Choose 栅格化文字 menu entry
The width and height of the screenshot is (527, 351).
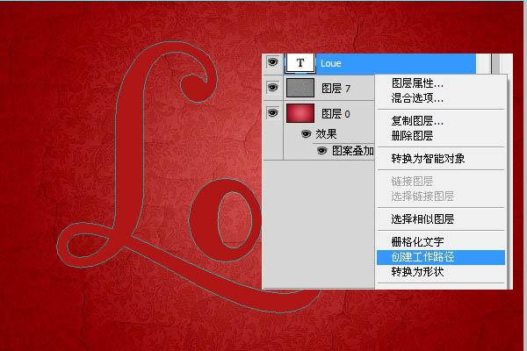click(417, 241)
